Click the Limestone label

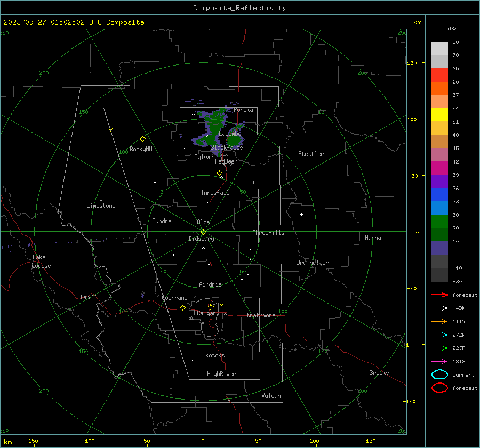pyautogui.click(x=101, y=206)
